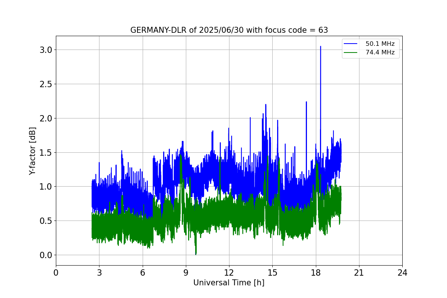Click the y-axis tick label 2.0
The height and width of the screenshot is (298, 447).
(x=46, y=118)
